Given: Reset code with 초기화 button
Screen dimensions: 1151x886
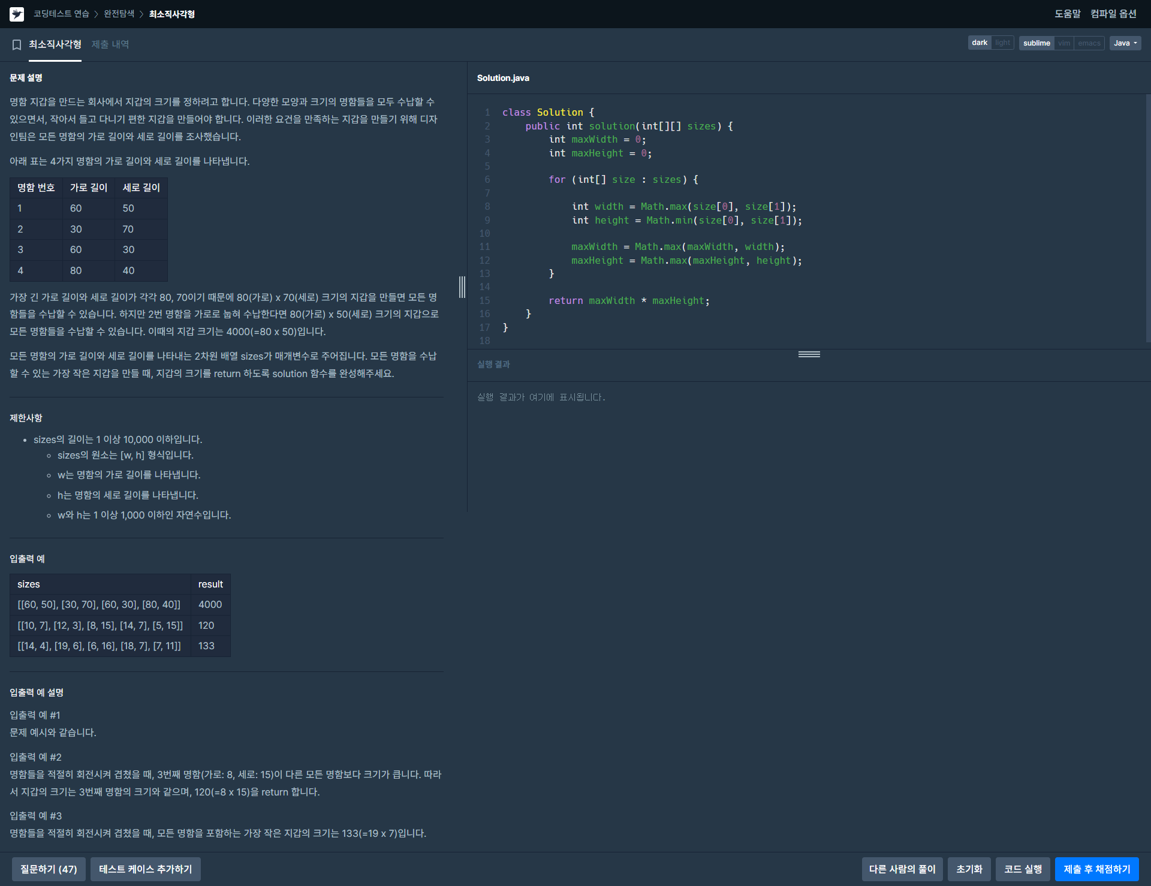Looking at the screenshot, I should coord(969,869).
